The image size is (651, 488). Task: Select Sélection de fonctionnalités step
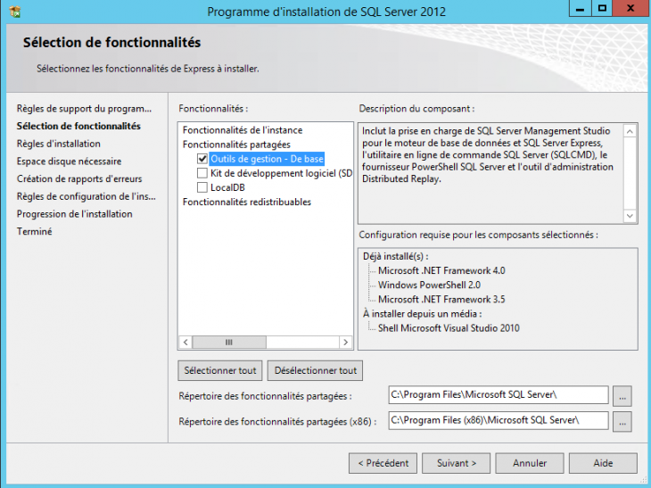[78, 126]
